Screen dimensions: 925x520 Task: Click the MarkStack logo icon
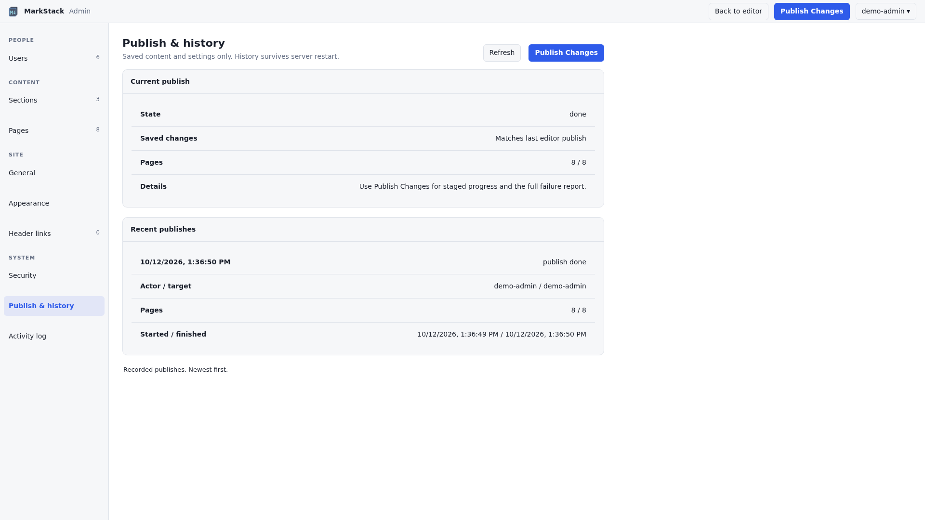[13, 12]
